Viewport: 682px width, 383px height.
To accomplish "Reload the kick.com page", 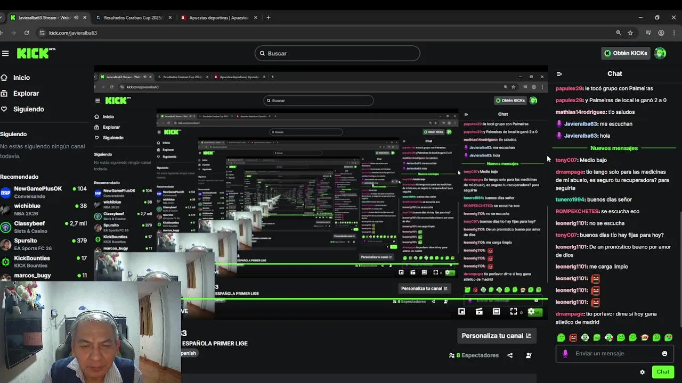I will point(27,33).
